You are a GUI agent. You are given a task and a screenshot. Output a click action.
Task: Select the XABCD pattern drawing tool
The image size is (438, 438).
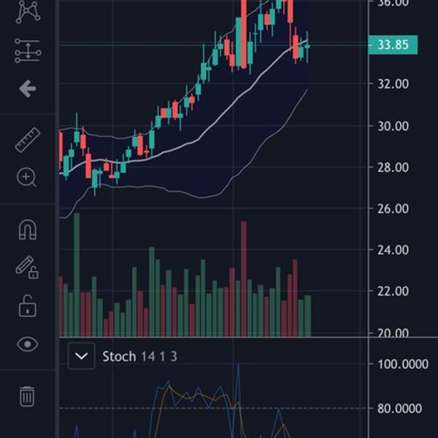click(28, 12)
